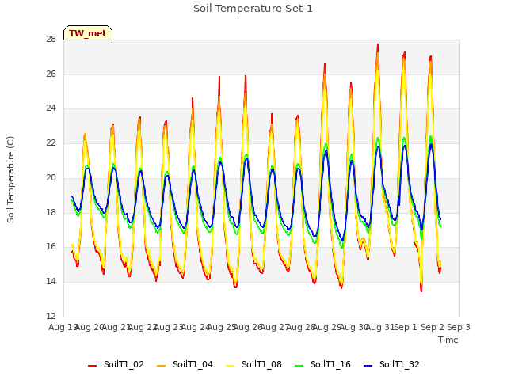
Task: Click the Sep 2 x-axis tick label
Action: [433, 327]
